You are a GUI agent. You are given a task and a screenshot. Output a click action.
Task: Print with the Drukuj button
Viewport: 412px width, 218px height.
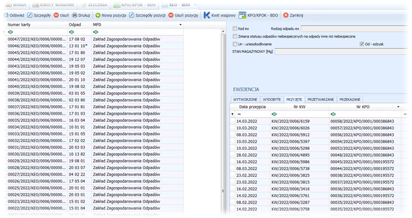81,16
